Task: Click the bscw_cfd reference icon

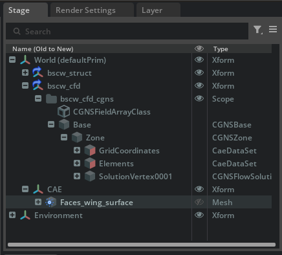Action: coord(38,85)
